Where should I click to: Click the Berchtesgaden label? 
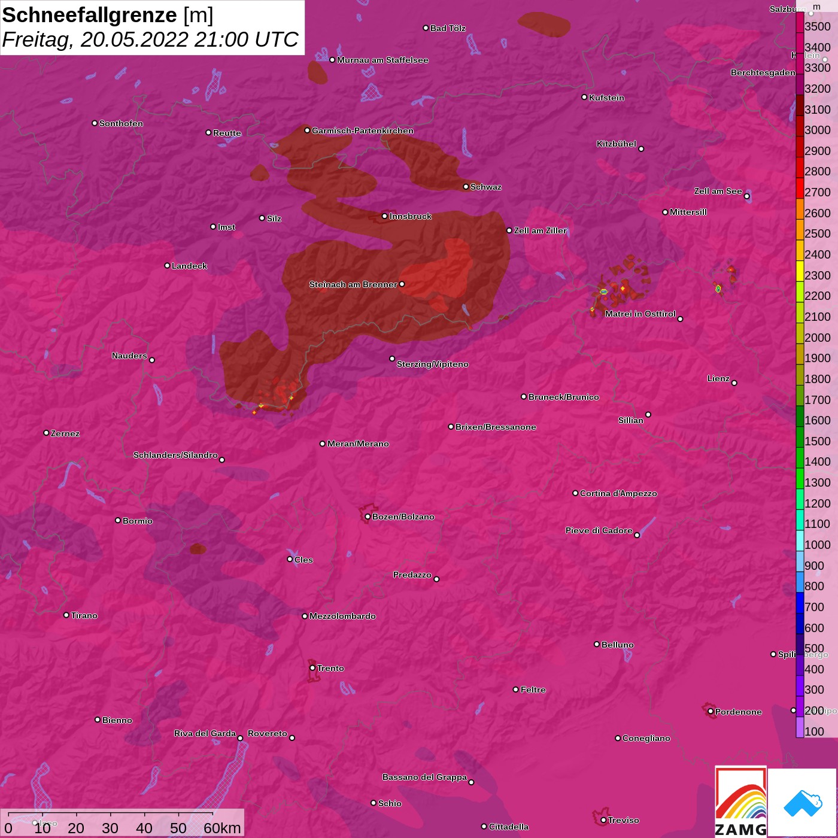(x=763, y=72)
